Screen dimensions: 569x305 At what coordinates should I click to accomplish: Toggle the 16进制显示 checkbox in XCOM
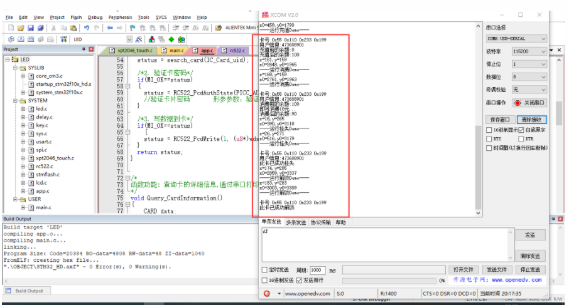[x=489, y=130]
